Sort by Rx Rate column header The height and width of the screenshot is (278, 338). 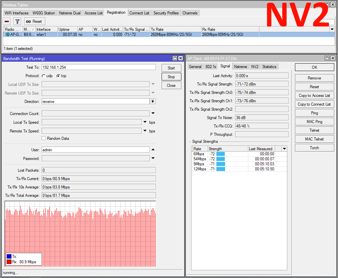[x=230, y=29]
